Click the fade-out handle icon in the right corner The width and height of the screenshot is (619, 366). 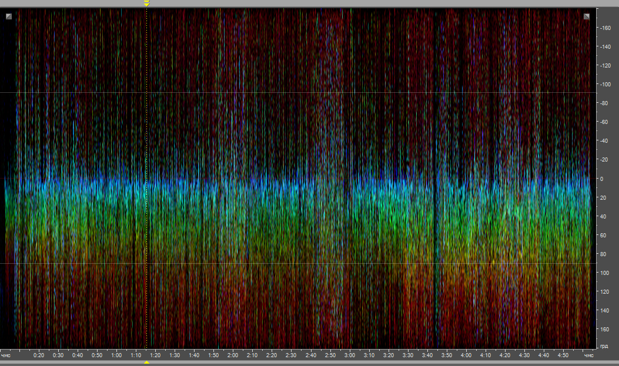(587, 16)
